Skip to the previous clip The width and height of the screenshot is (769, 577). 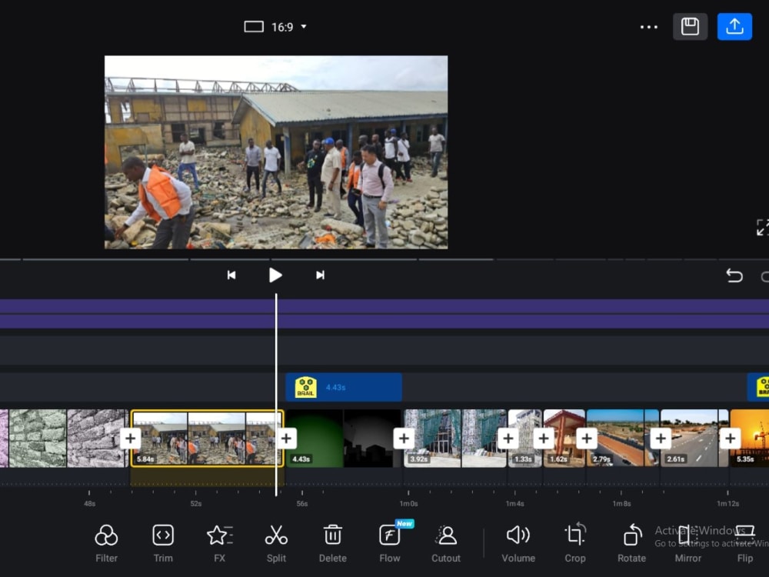231,275
